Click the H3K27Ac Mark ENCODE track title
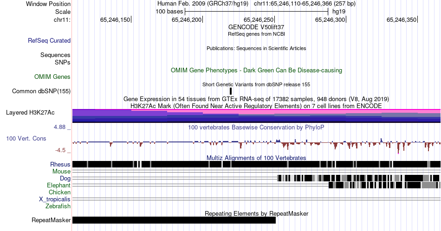The height and width of the screenshot is (231, 441). coord(256,106)
